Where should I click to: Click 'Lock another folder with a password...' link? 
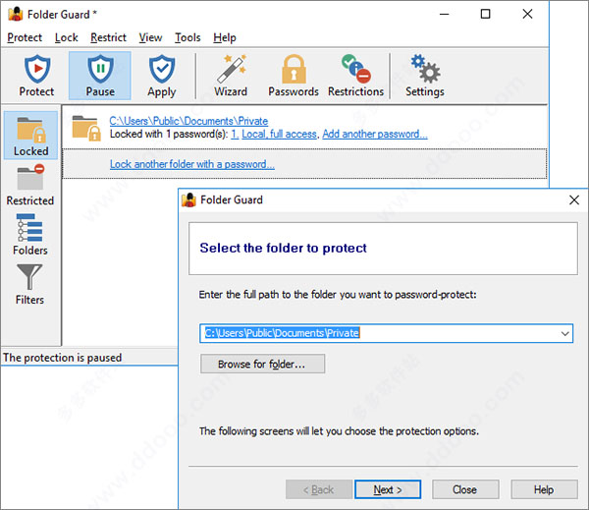[192, 164]
